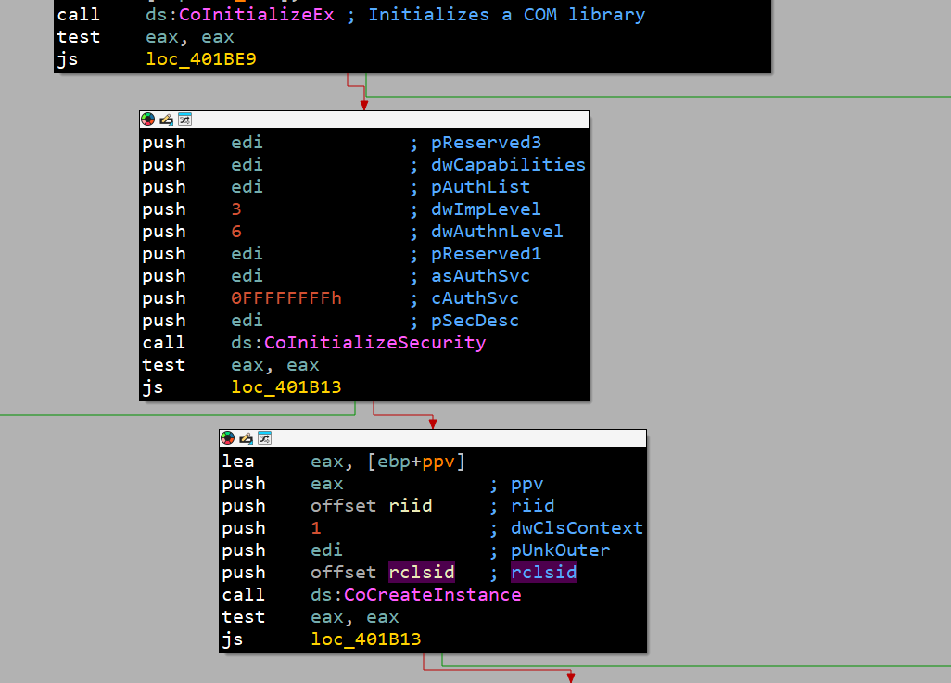Select the 0FFFFFFFFh operand

286,298
